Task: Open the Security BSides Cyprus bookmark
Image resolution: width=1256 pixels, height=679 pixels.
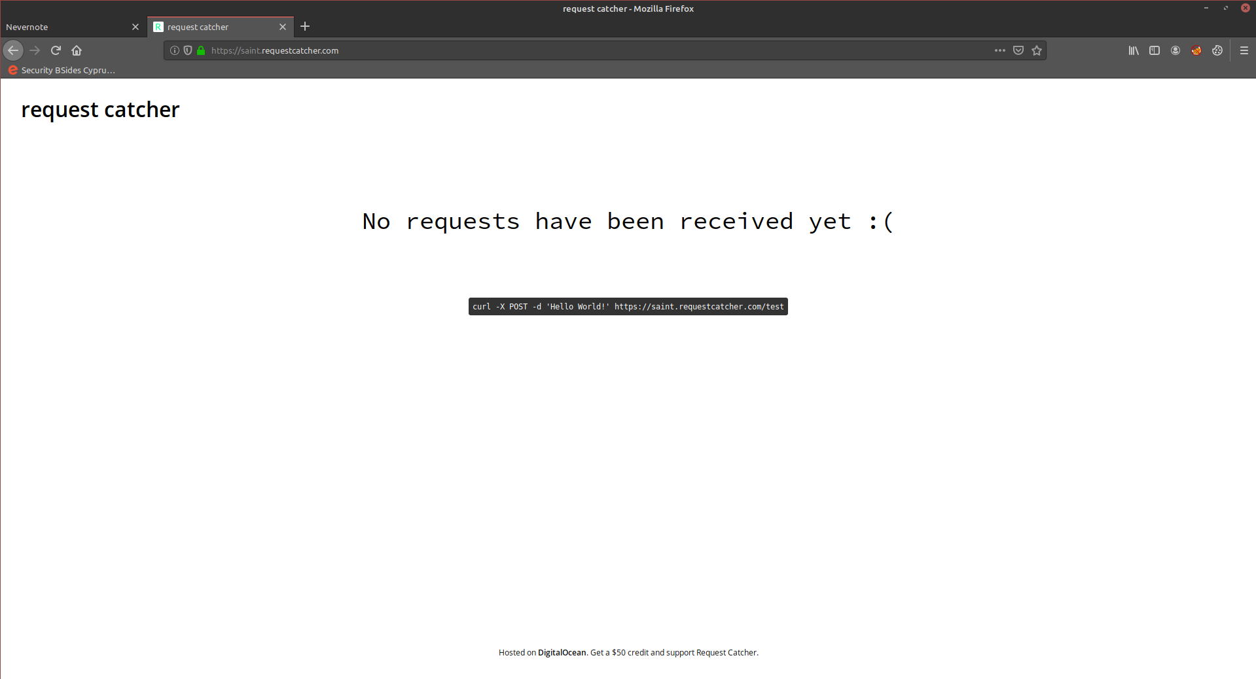Action: [62, 70]
